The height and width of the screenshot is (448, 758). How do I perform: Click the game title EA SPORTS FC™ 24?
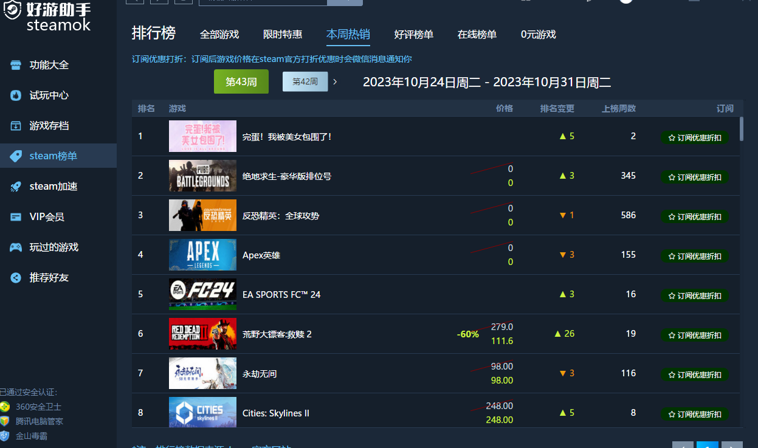pyautogui.click(x=281, y=295)
